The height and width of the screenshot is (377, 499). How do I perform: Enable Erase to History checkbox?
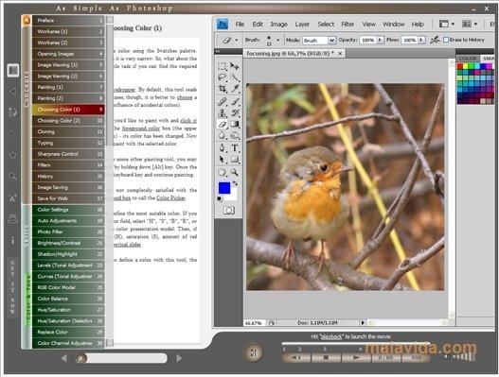pyautogui.click(x=446, y=40)
